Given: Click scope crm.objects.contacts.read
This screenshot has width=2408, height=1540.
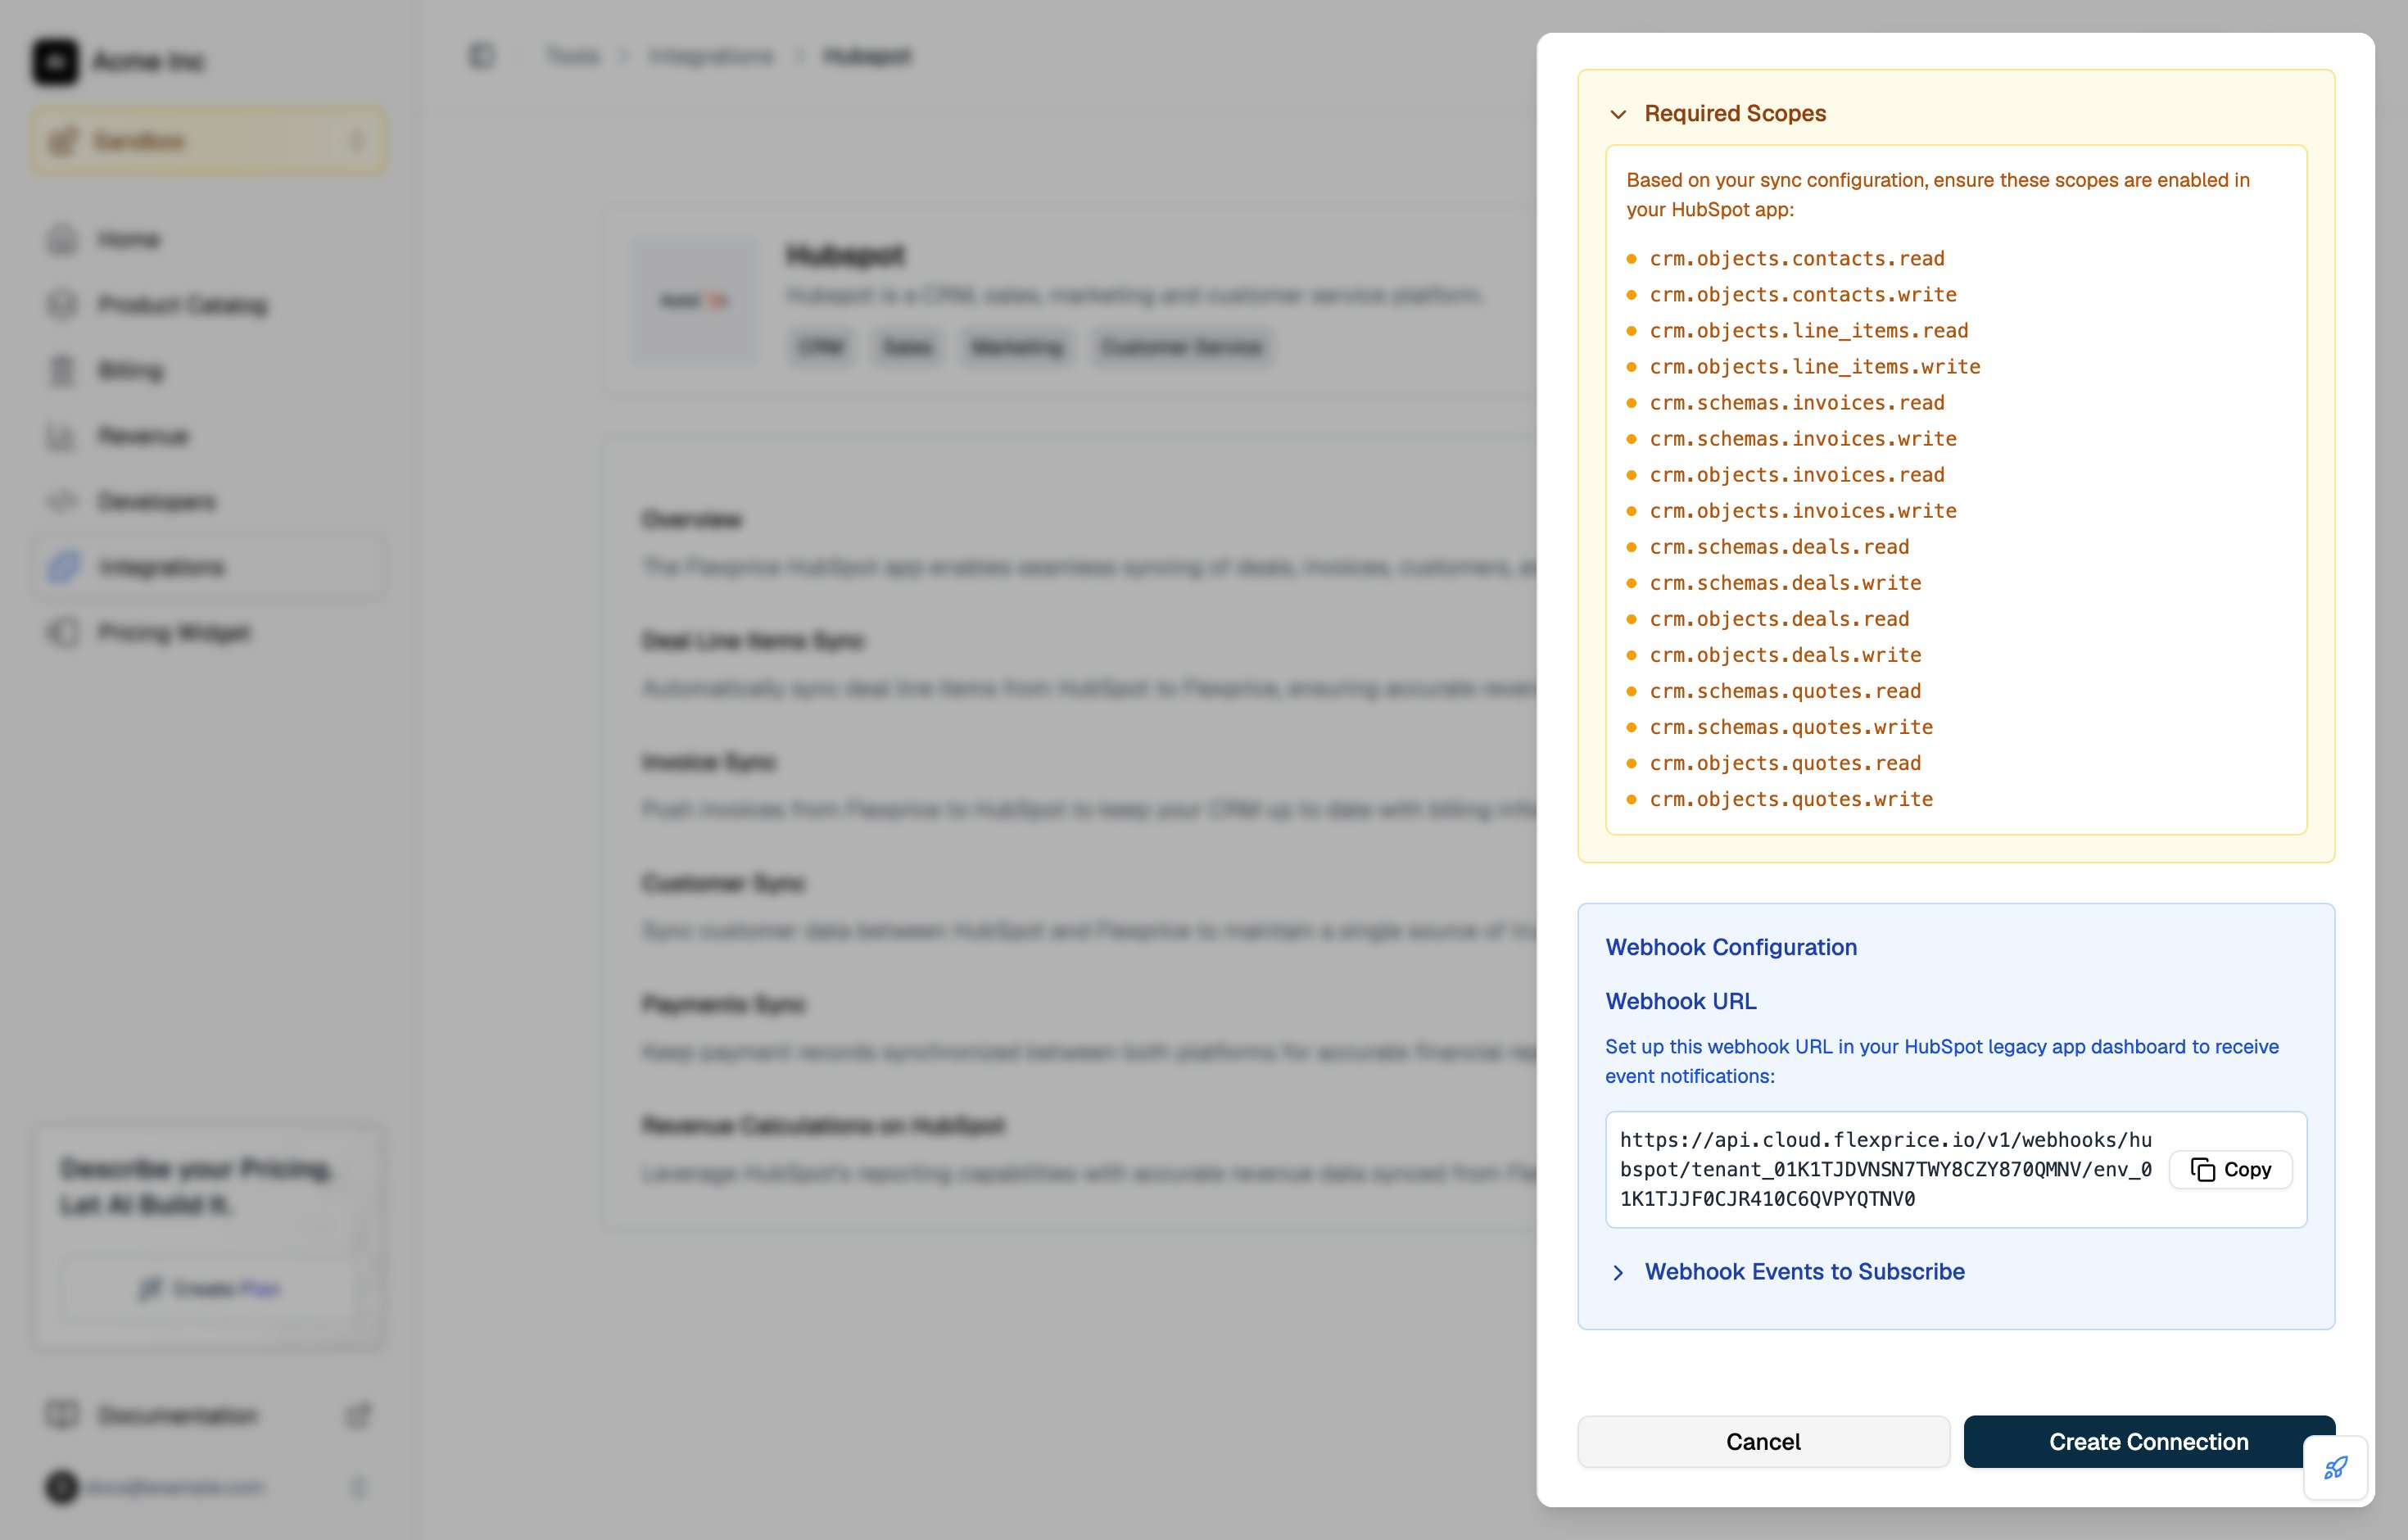Looking at the screenshot, I should (x=1796, y=259).
